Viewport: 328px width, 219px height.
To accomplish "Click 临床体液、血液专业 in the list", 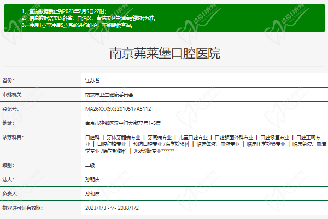I will [x=218, y=144].
